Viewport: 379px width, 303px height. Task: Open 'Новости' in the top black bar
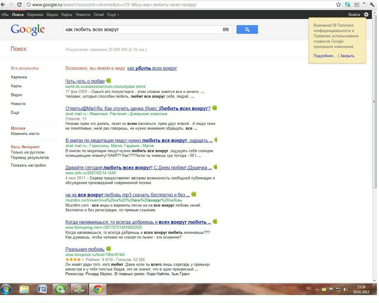click(x=83, y=15)
